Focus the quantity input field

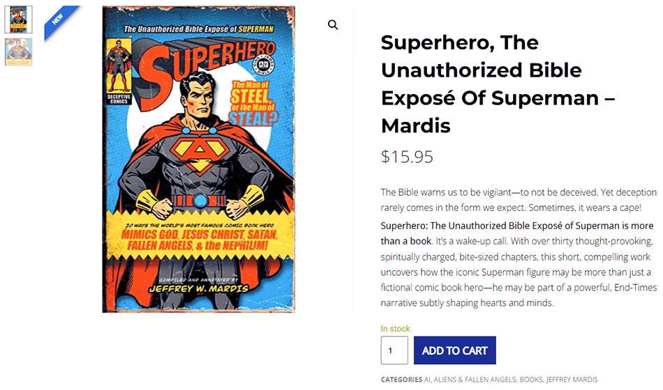pyautogui.click(x=394, y=350)
